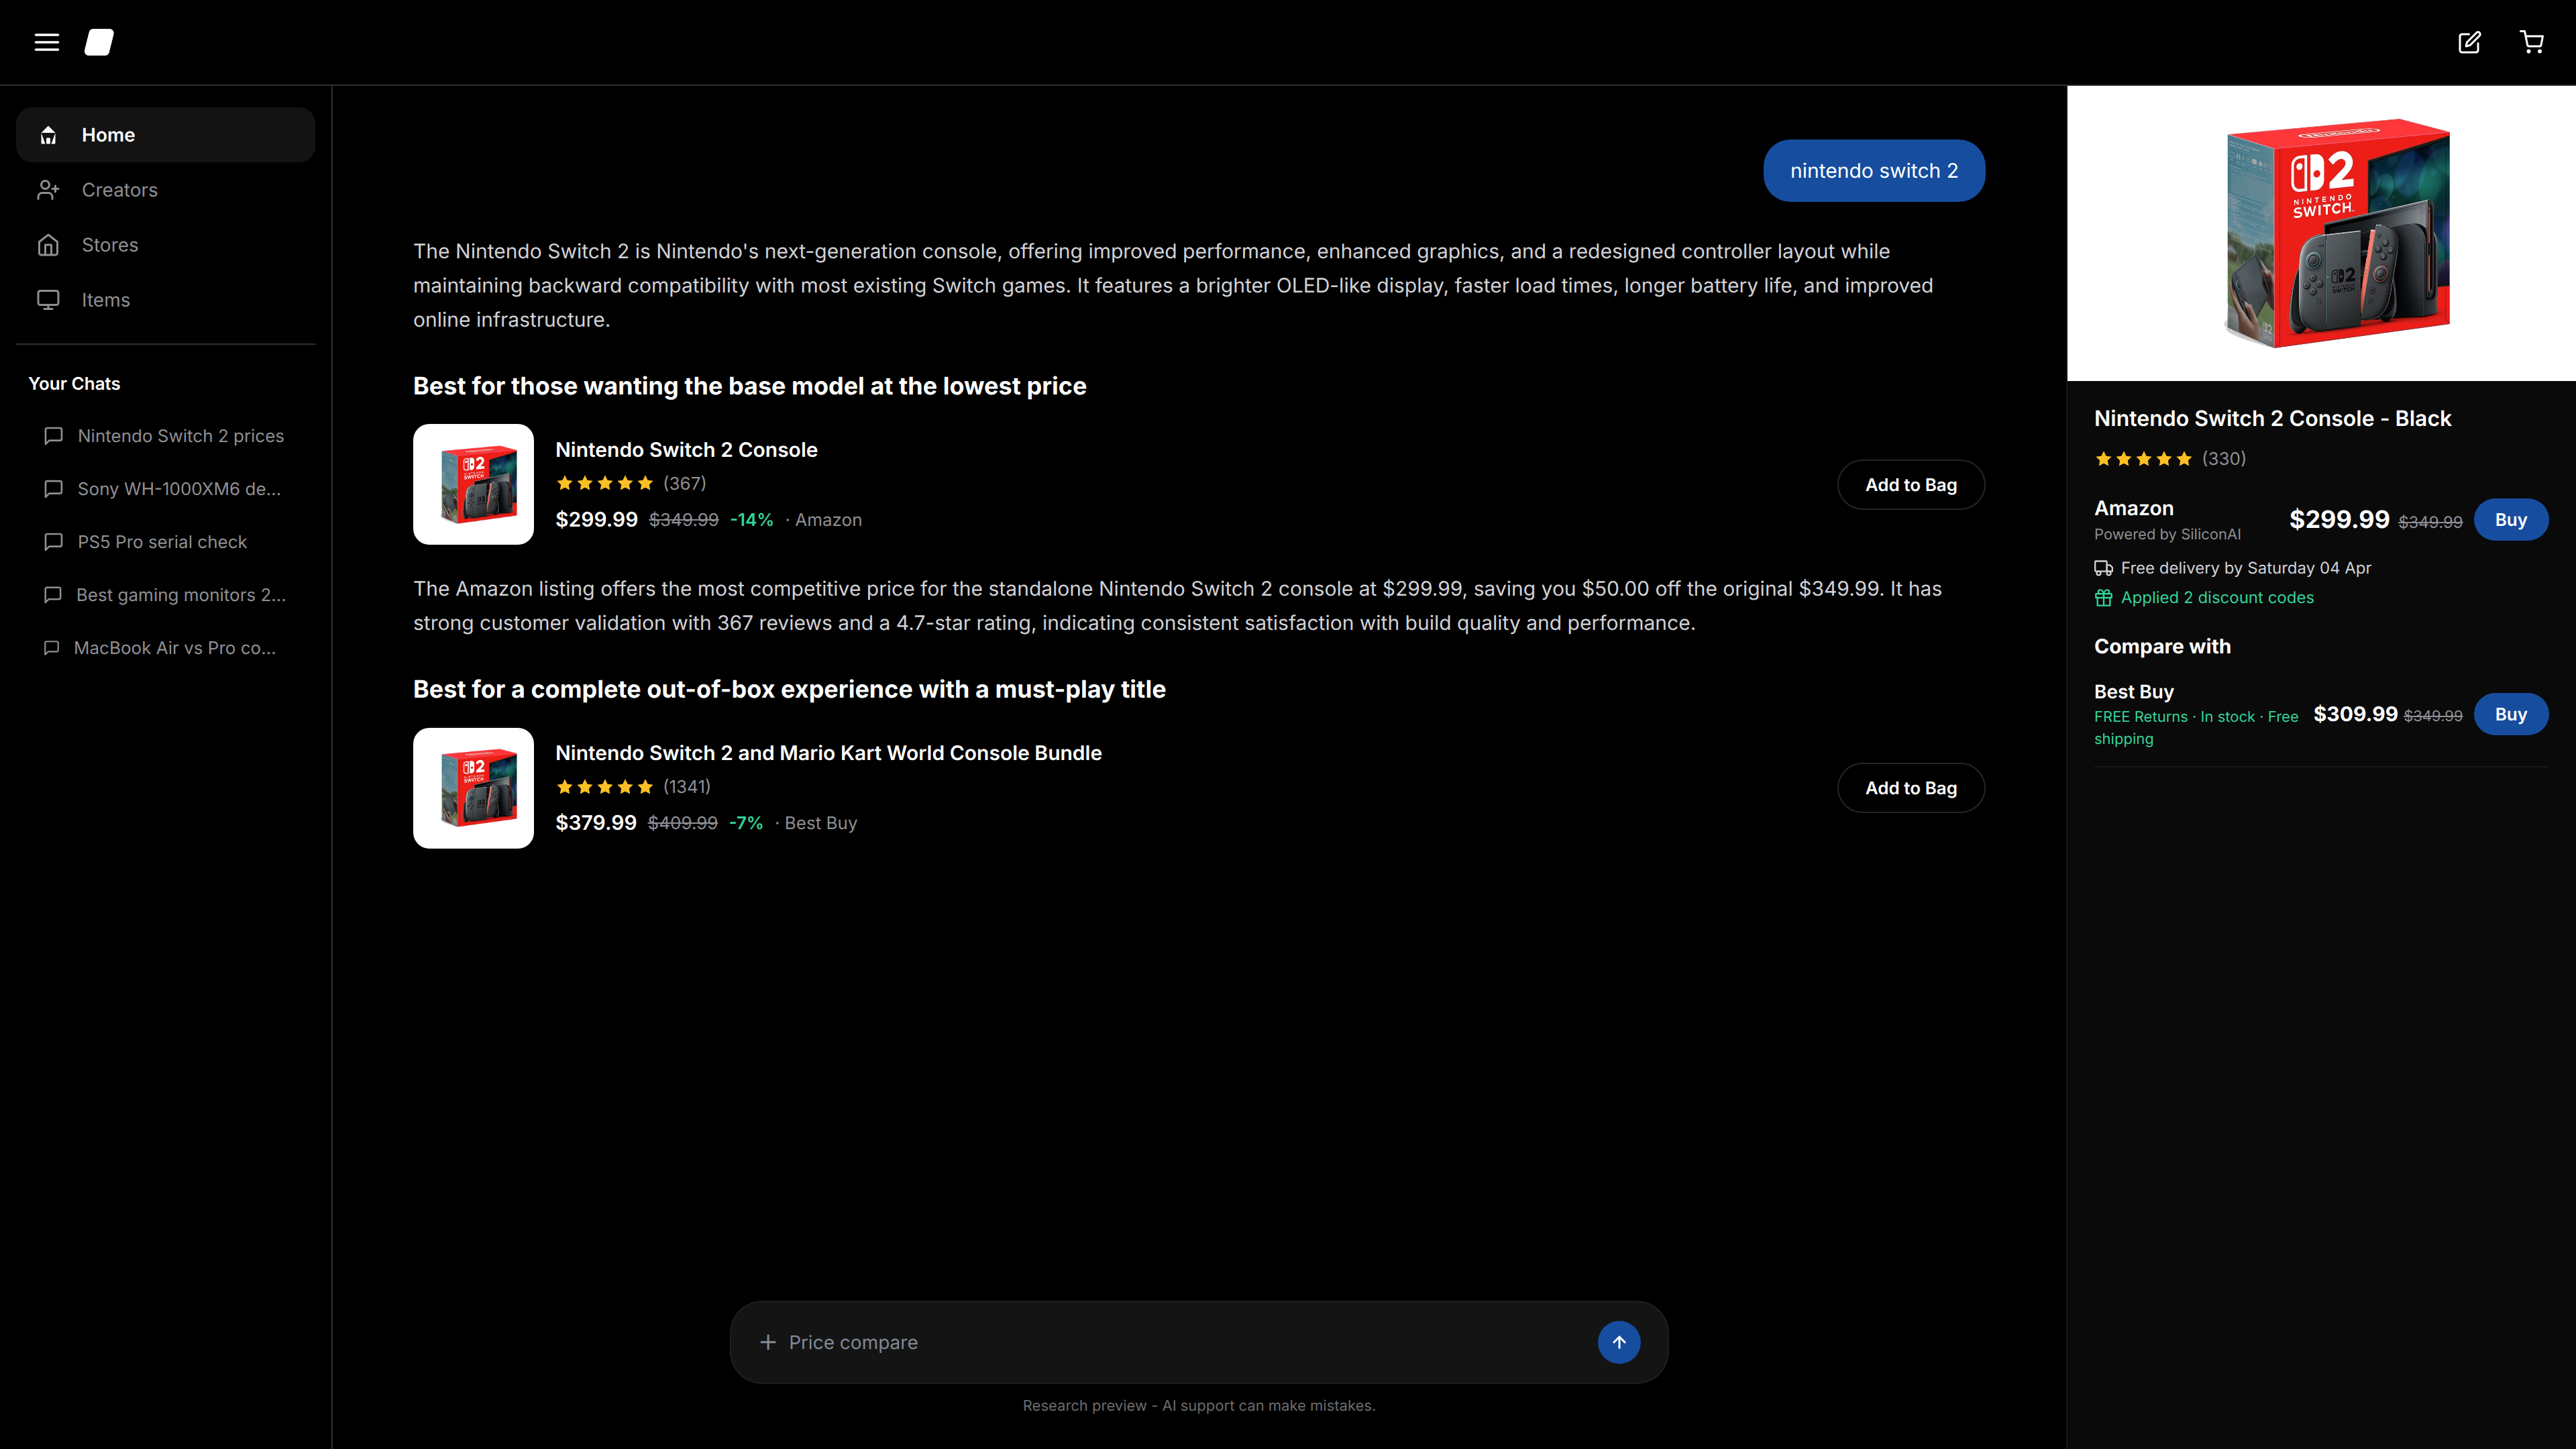Screen dimensions: 2576x1449
Task: Select the Home icon in the sidebar
Action: tap(48, 135)
